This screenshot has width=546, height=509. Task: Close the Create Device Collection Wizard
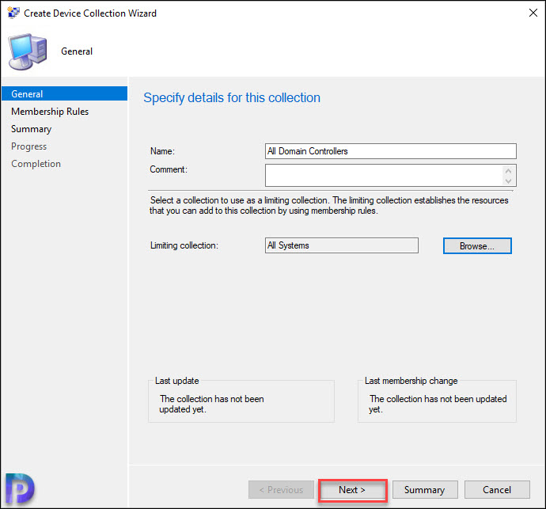click(533, 13)
